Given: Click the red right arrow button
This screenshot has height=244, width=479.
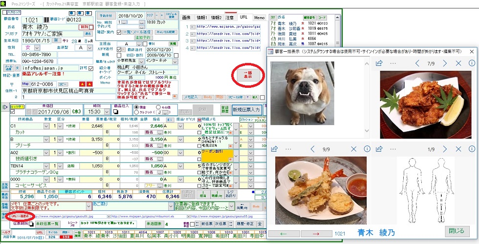Looking at the screenshot, I should click(x=317, y=234).
